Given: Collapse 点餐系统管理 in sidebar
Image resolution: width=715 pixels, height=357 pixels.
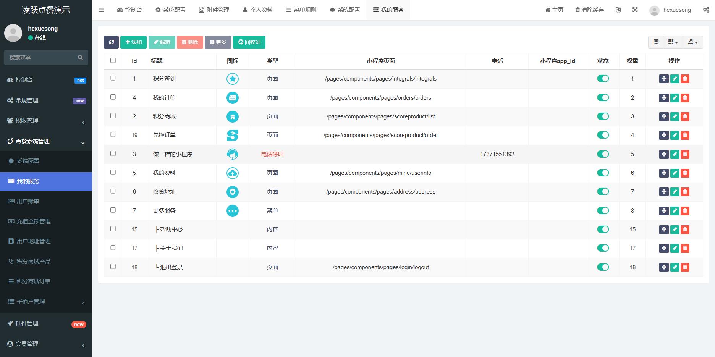Looking at the screenshot, I should coord(46,141).
